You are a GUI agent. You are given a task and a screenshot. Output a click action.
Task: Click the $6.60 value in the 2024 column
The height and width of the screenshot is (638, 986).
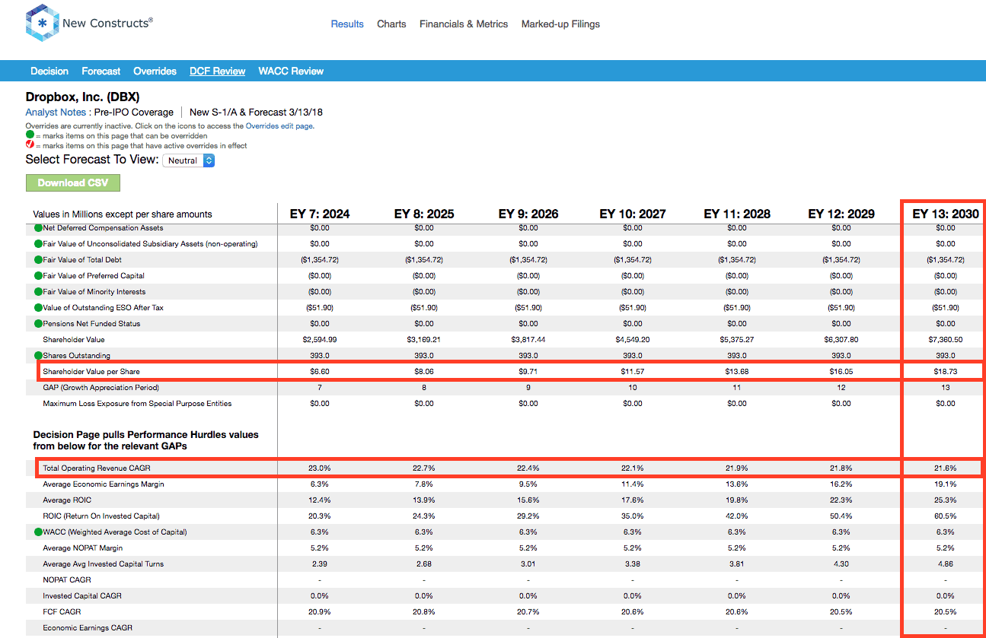point(320,371)
